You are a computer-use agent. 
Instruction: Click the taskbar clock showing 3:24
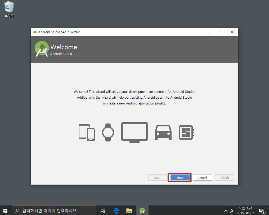click(245, 211)
